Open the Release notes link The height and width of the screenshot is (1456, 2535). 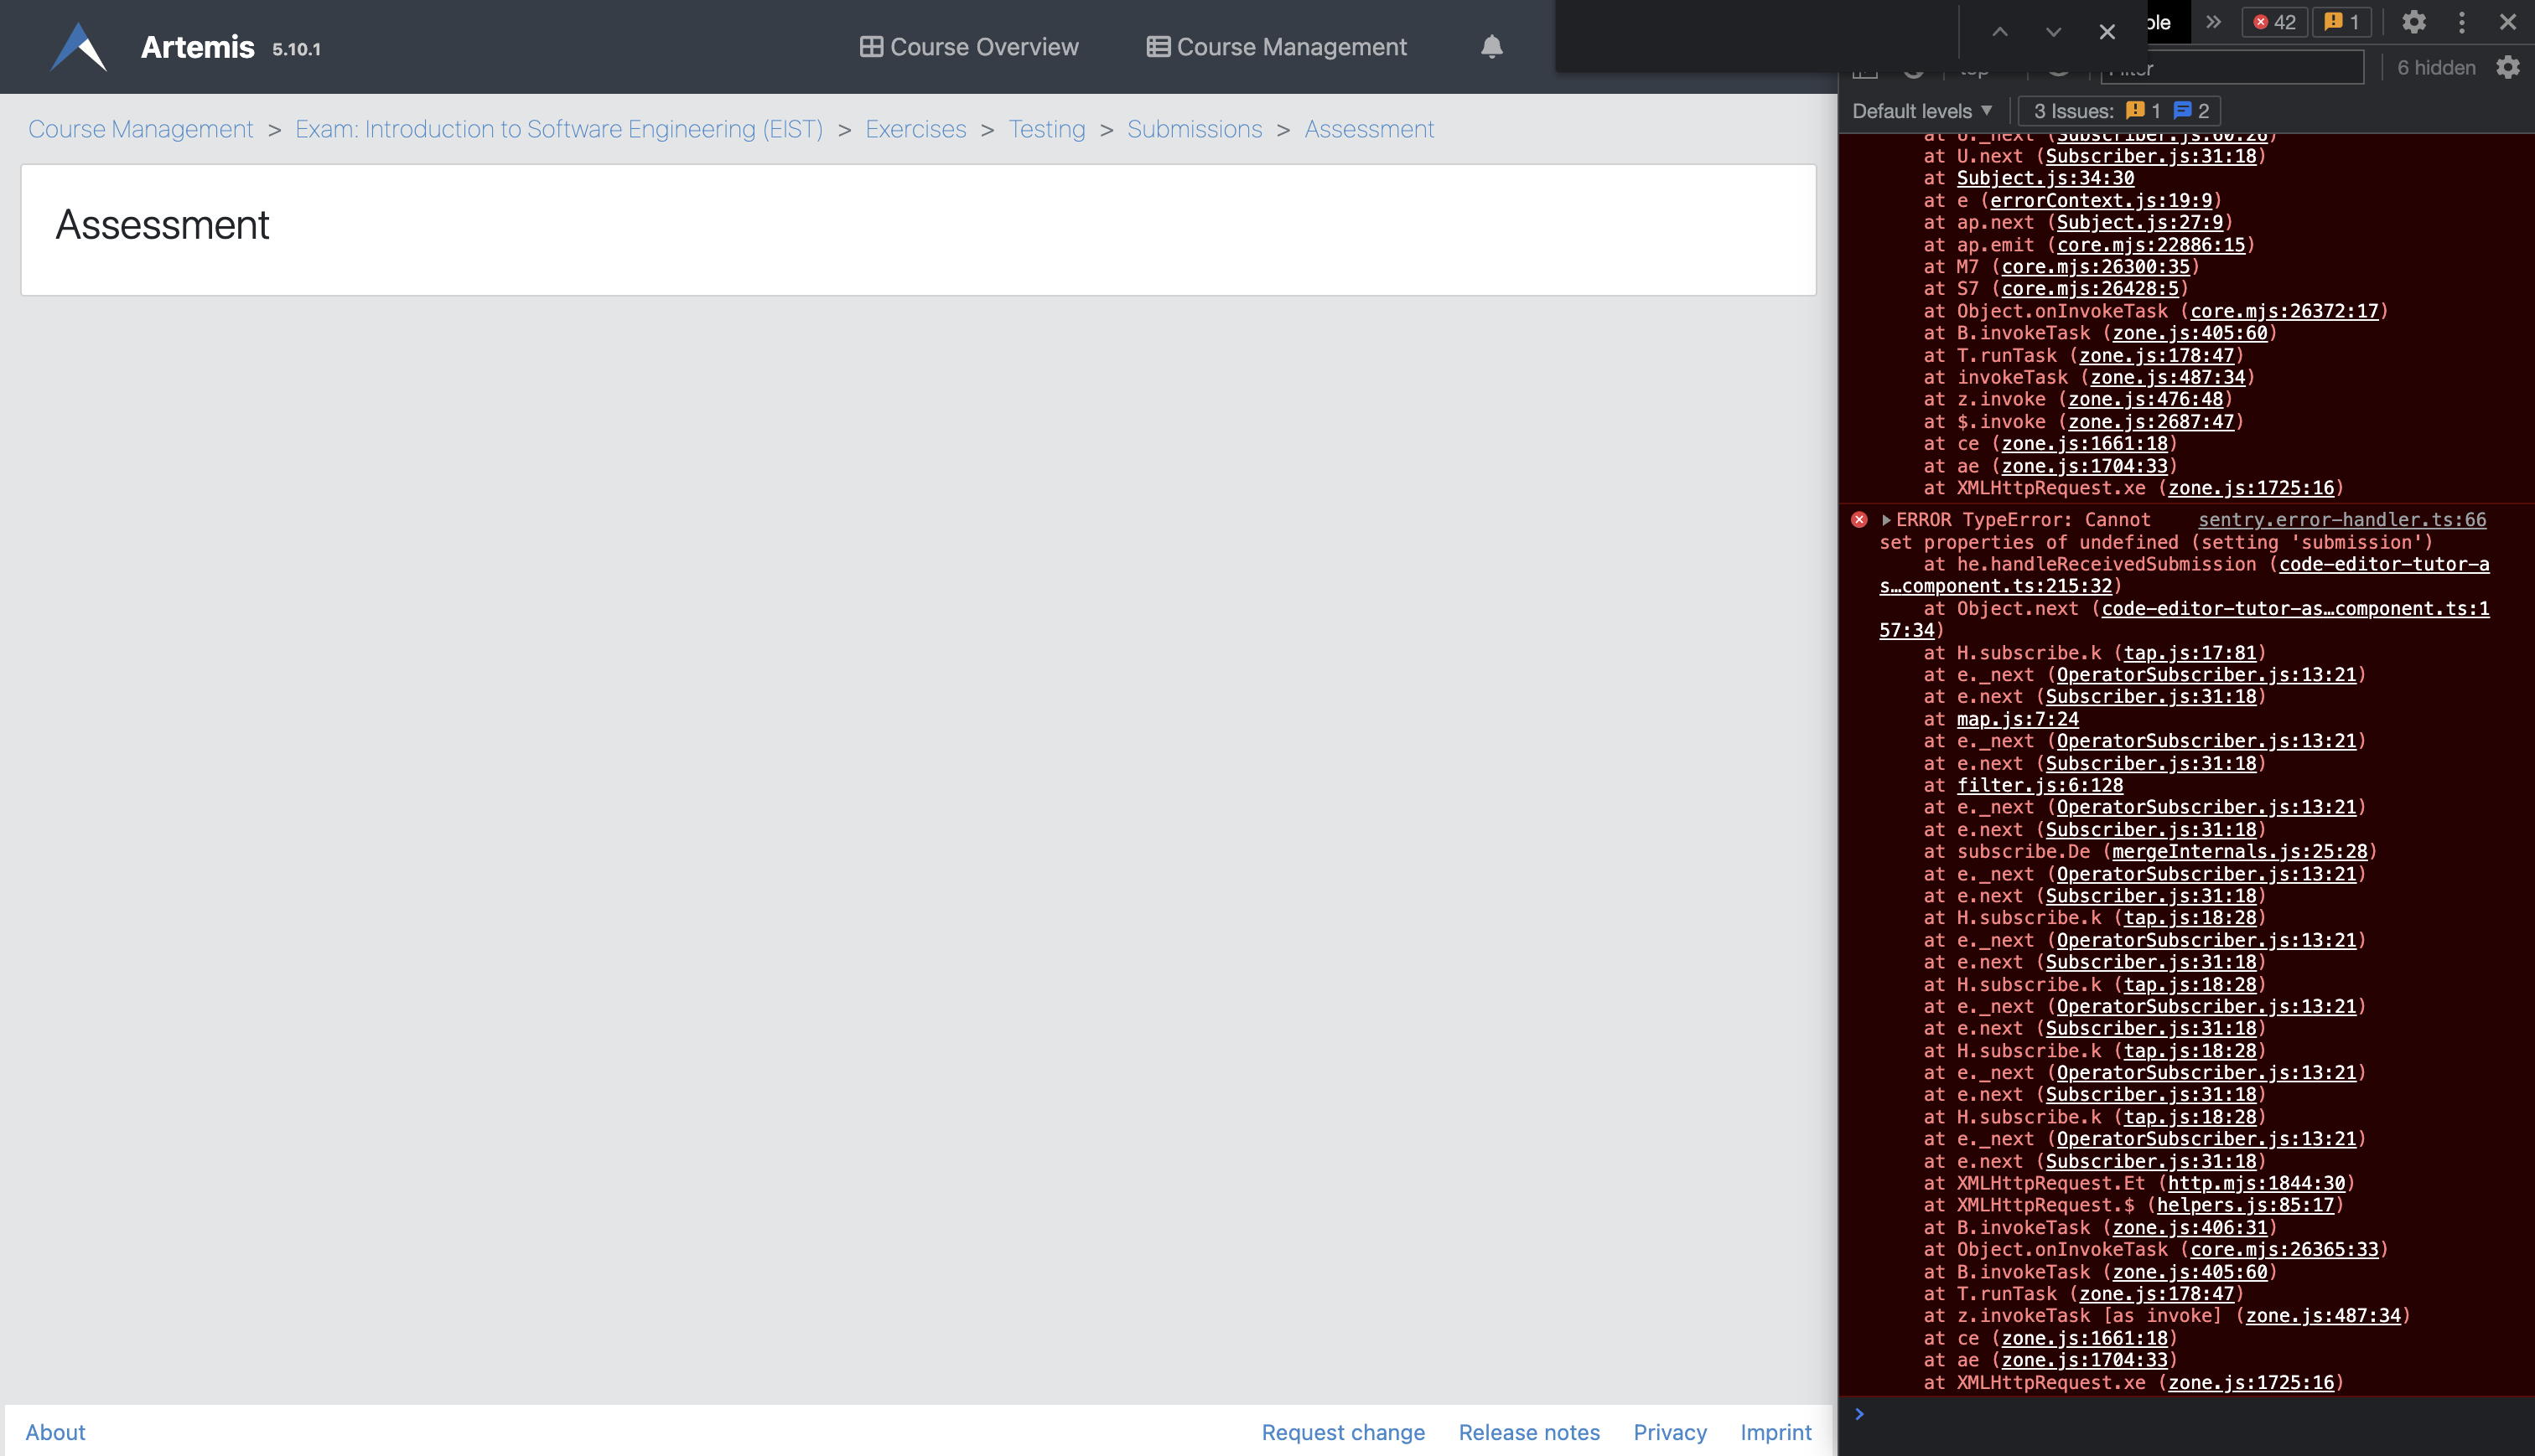pos(1528,1432)
